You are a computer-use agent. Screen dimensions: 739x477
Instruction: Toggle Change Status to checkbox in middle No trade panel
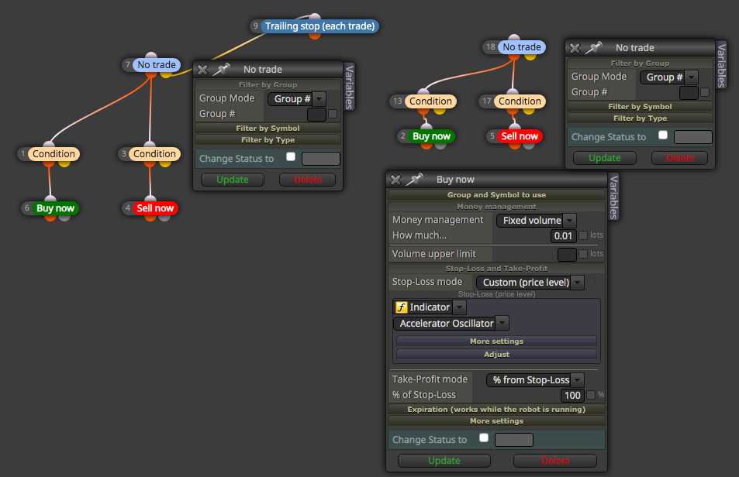291,156
